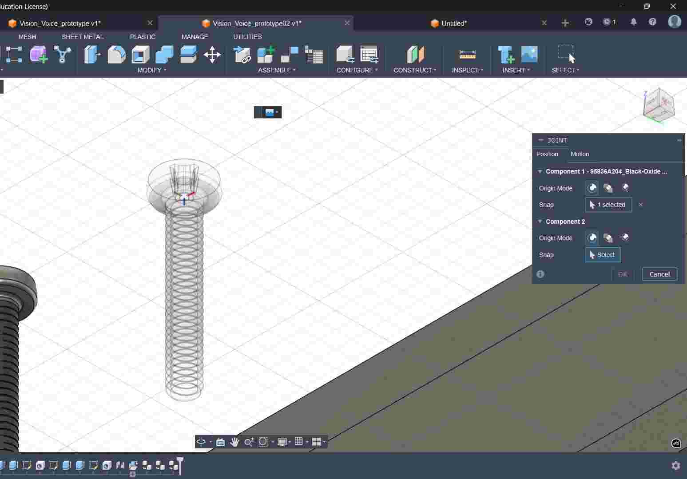Viewport: 687px width, 479px height.
Task: Select the Orbit navigation tool
Action: (201, 442)
